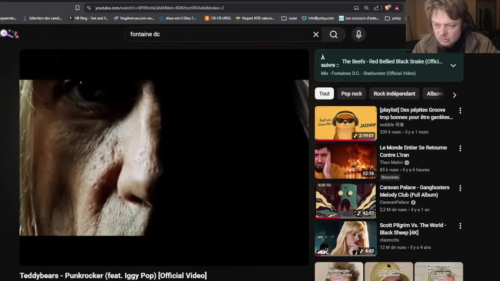Viewport: 500px width, 281px height.
Task: Select the 'Pop rock' filter chip
Action: (352, 94)
